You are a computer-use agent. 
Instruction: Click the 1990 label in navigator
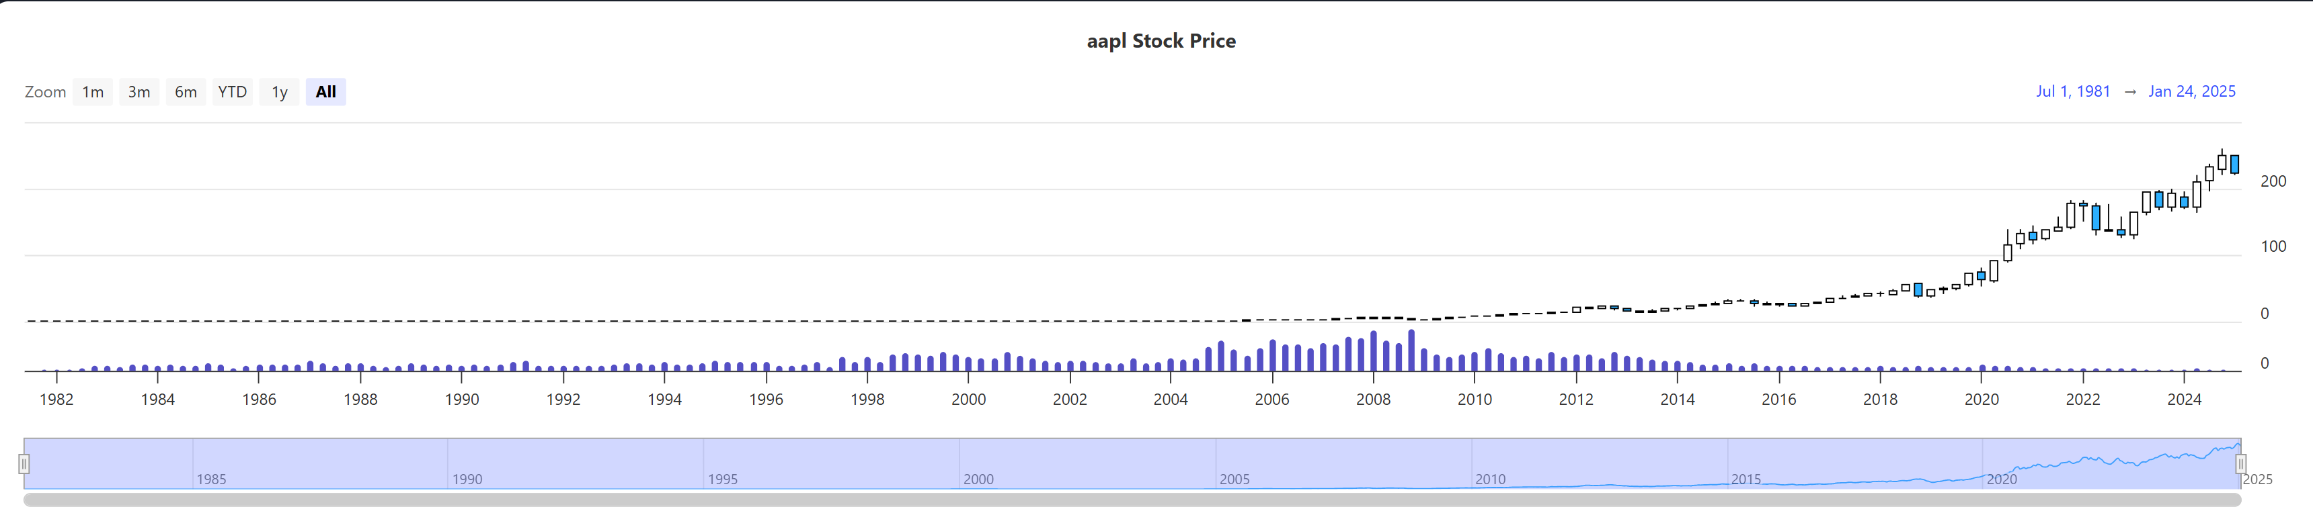467,479
